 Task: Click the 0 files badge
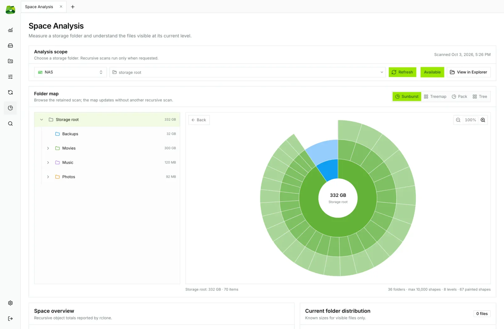tap(482, 314)
